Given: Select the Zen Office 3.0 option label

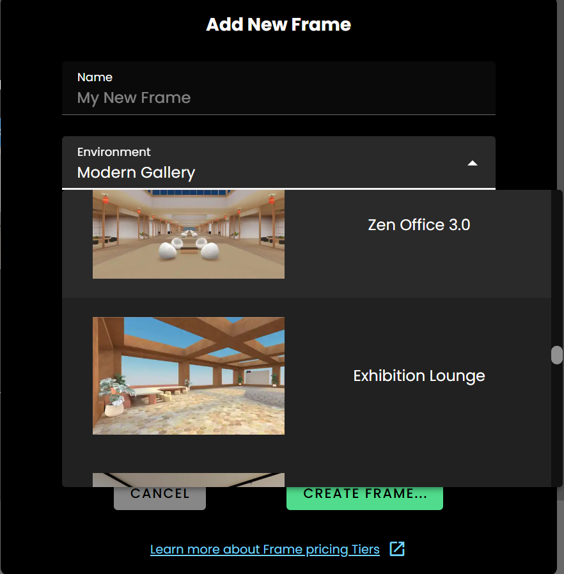Looking at the screenshot, I should pos(419,225).
